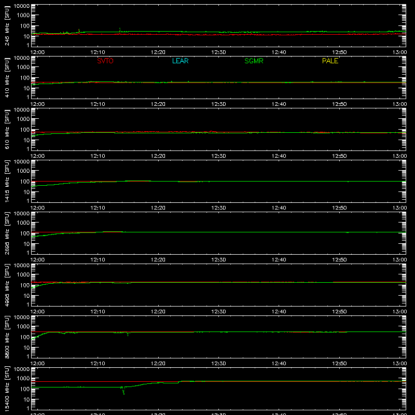415x415 pixels.
Task: Select the 410 MHz [SFU] axis label
Action: (7, 77)
